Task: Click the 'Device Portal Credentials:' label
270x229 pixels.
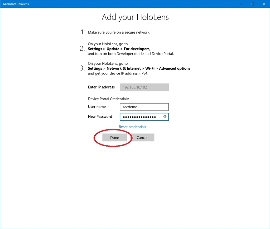Action: point(108,99)
